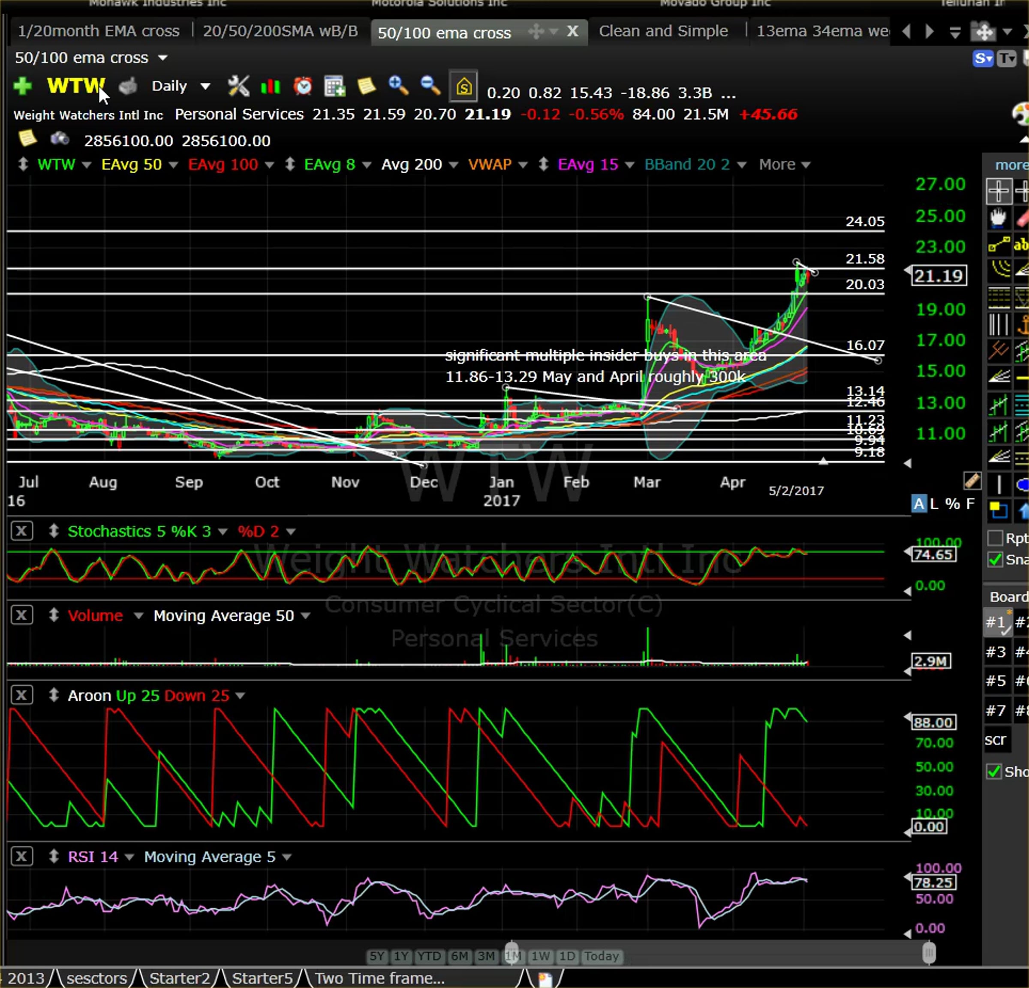1029x988 pixels.
Task: Toggle arithmetic scale A button
Action: (x=919, y=504)
